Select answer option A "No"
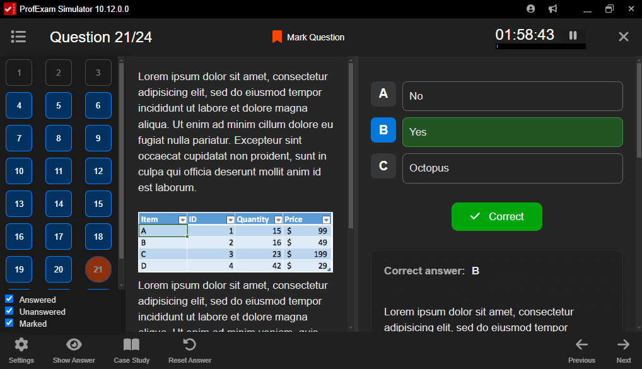642x369 pixels. coord(512,96)
